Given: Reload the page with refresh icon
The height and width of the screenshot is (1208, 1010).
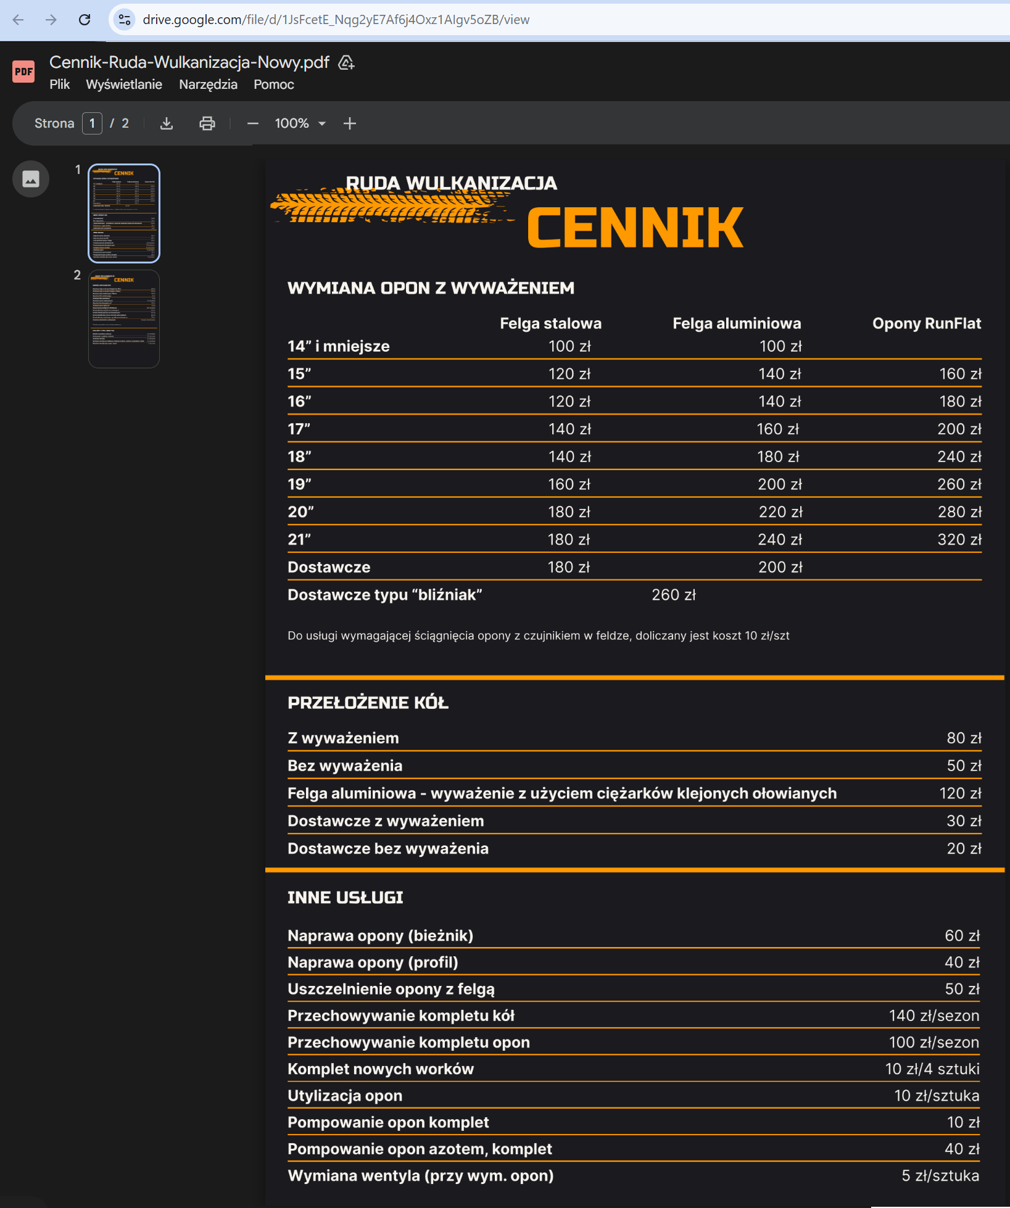Looking at the screenshot, I should [85, 20].
